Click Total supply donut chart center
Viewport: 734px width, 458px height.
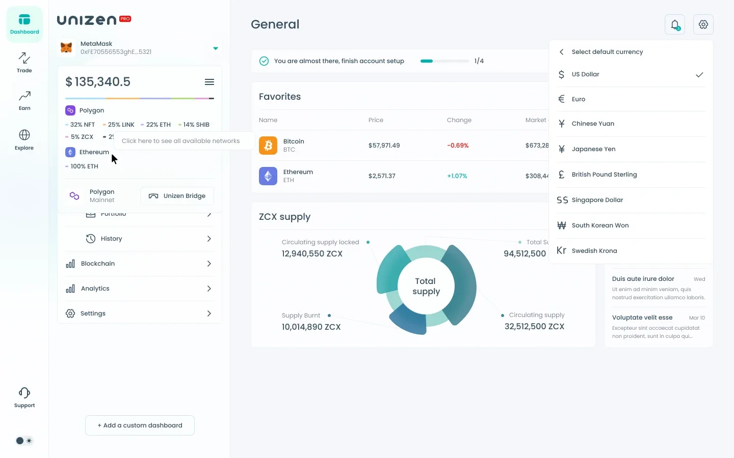426,287
